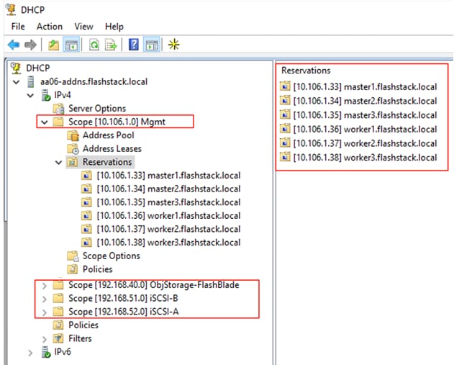The width and height of the screenshot is (454, 365).
Task: Click the master2 reservation icon in tree
Action: click(86, 189)
